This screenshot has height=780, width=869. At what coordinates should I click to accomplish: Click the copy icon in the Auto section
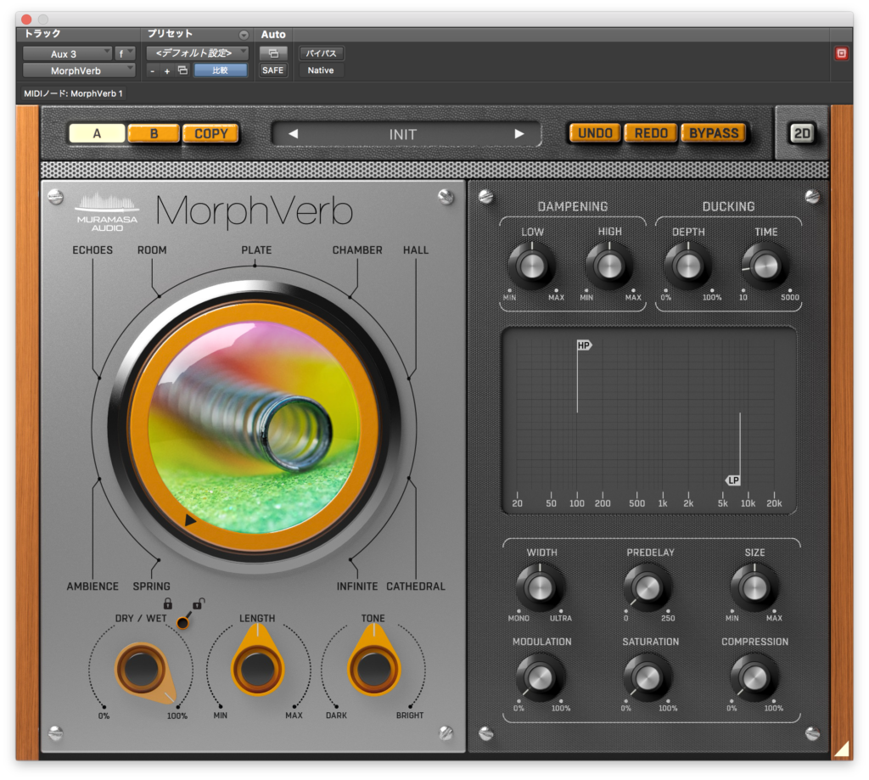[273, 53]
